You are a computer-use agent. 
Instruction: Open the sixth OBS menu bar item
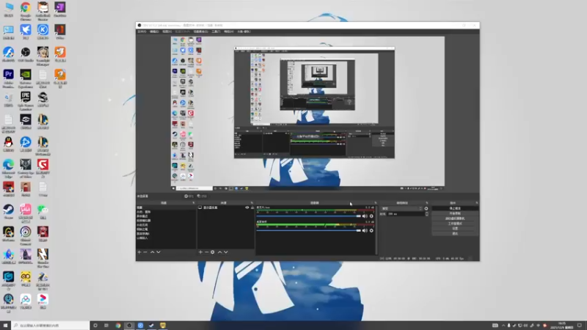(x=216, y=32)
